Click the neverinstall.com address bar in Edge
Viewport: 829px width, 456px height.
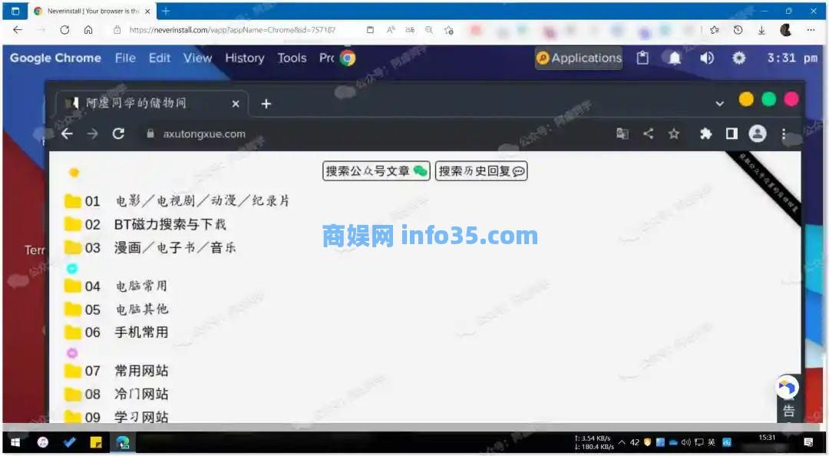233,30
